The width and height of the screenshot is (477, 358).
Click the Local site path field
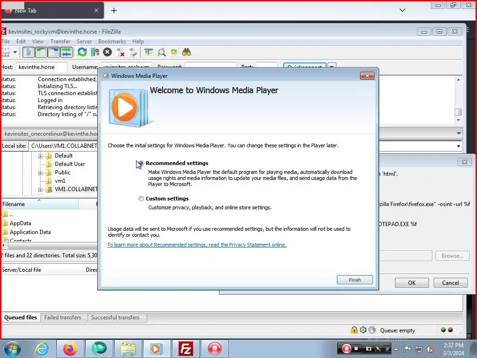[63, 146]
